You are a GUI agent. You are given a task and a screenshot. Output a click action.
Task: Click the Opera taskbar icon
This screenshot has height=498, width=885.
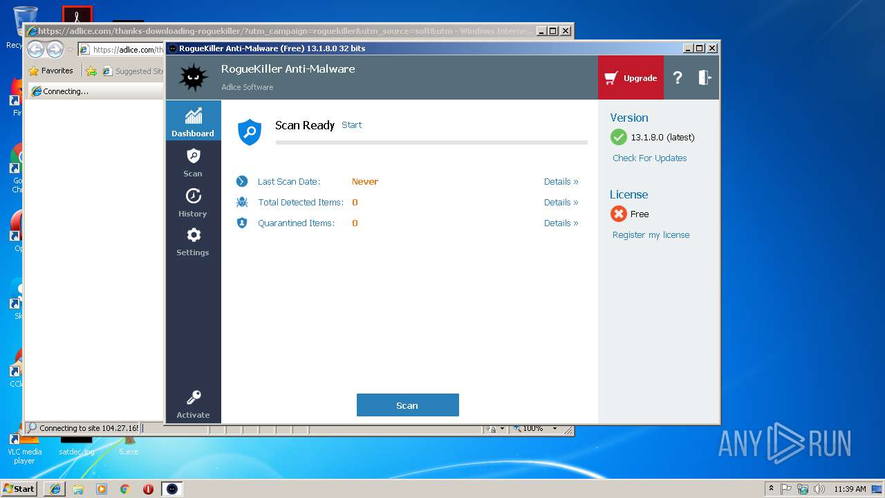[x=148, y=488]
